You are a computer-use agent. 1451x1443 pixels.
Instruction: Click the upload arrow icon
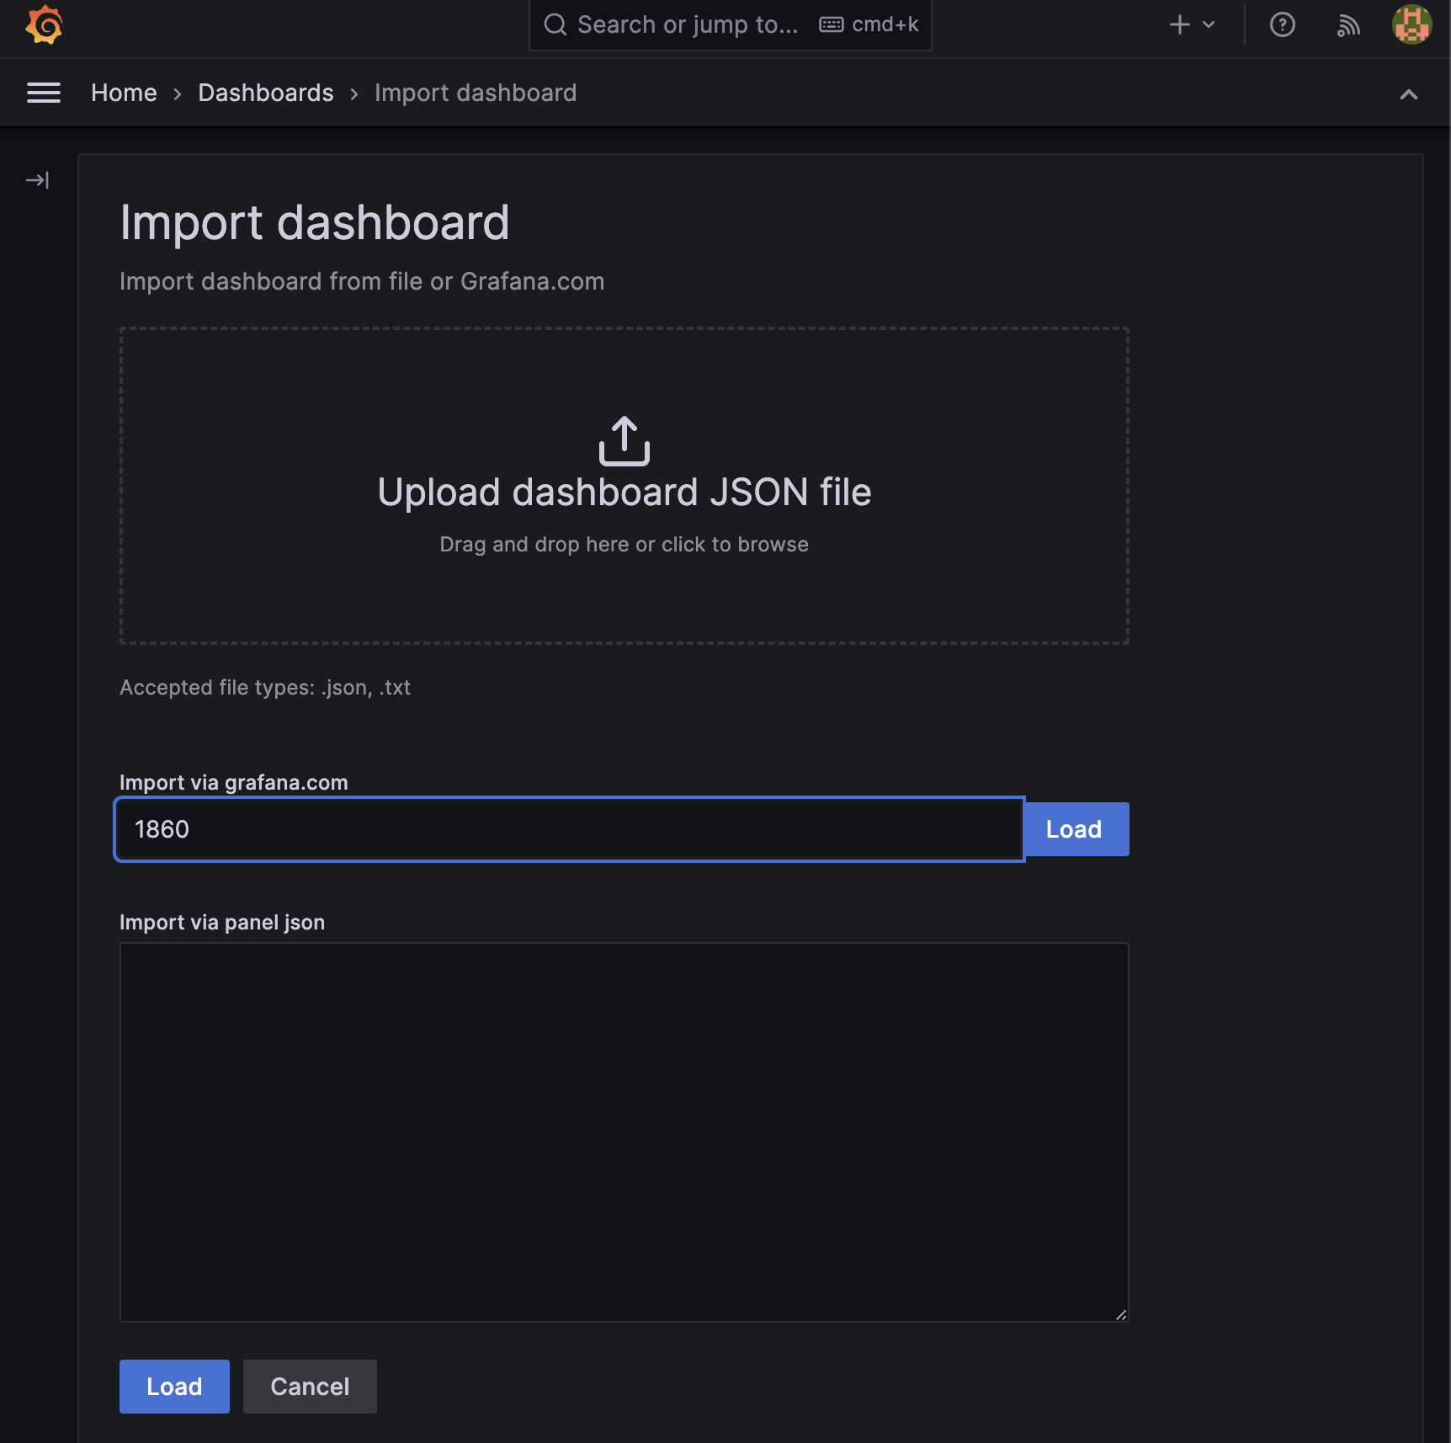coord(624,440)
